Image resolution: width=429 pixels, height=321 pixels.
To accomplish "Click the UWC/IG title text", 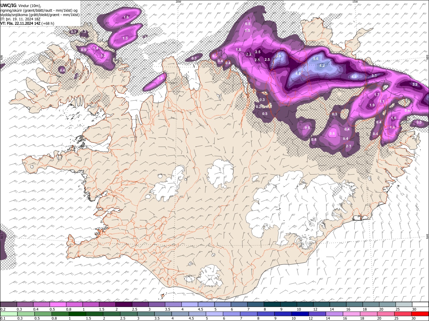I will pos(8,5).
